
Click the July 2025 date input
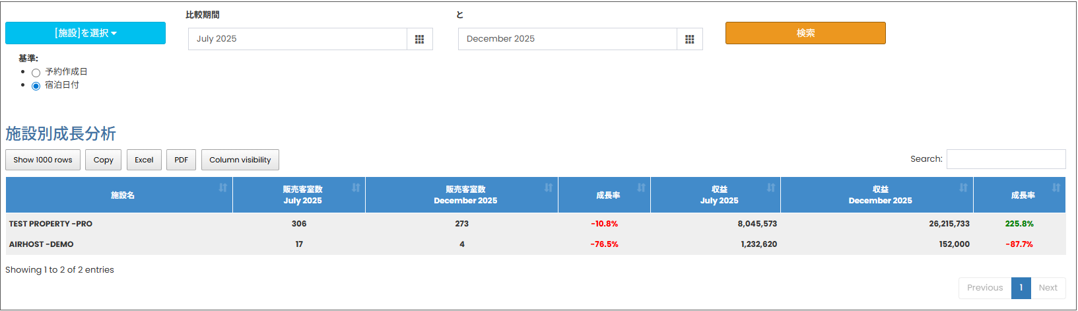coord(297,39)
